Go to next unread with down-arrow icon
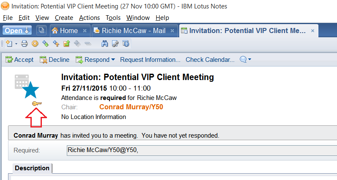Image resolution: width=337 pixels, height=180 pixels. [45, 44]
